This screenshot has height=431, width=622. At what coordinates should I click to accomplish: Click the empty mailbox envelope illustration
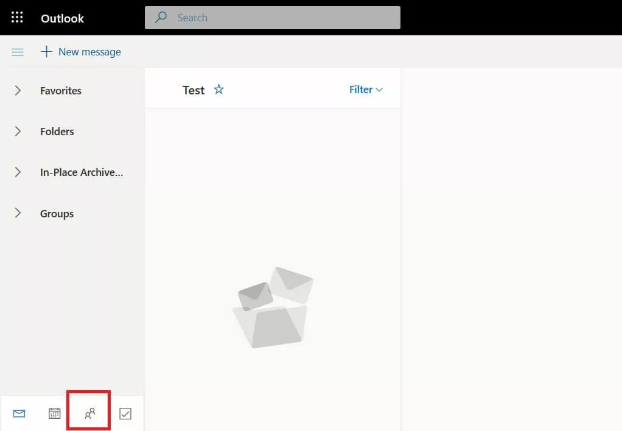point(273,307)
